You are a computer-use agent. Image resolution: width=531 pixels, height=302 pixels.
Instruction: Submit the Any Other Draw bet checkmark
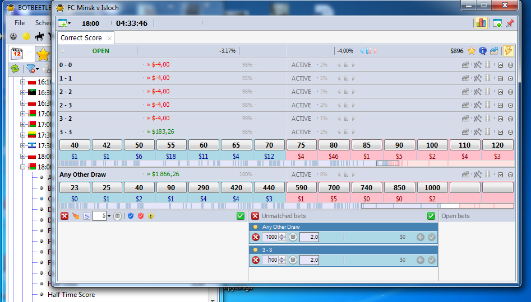tap(431, 237)
